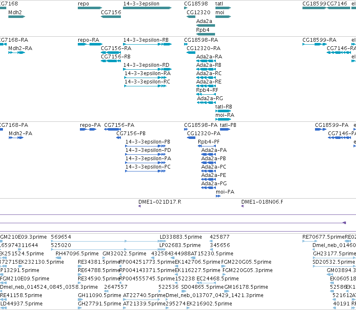Click EST label GM16178.5prime
The width and height of the screenshot is (356, 310).
(x=246, y=287)
